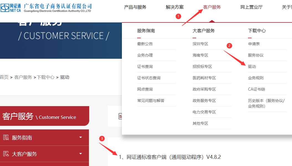292x166 pixels.
Task: Open 最新公告 under 服务指南
Action: 145,44
